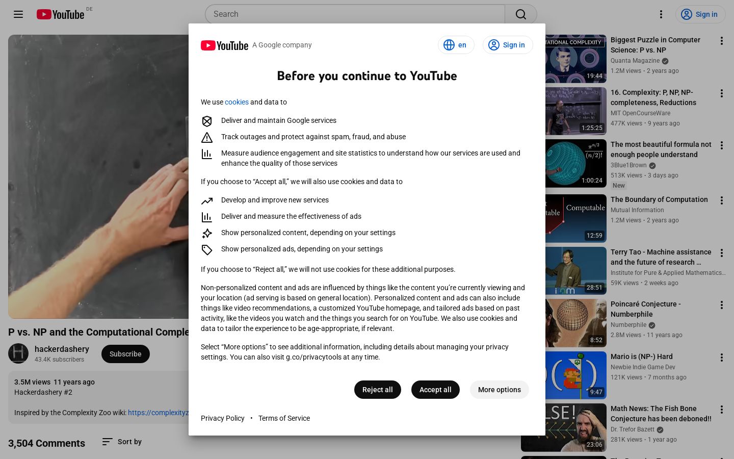Click Quanta Magazine channel name
The width and height of the screenshot is (734, 459).
pos(635,61)
